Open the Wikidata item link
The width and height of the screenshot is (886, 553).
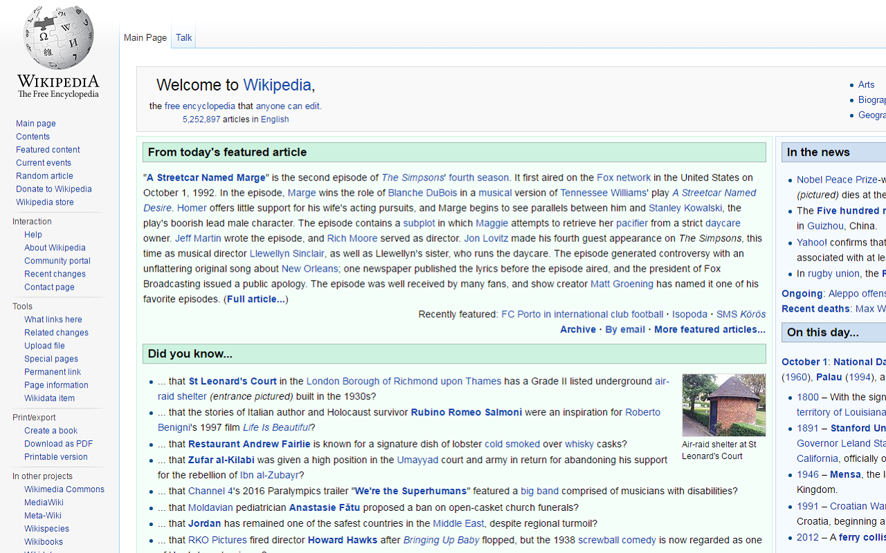pyautogui.click(x=49, y=399)
